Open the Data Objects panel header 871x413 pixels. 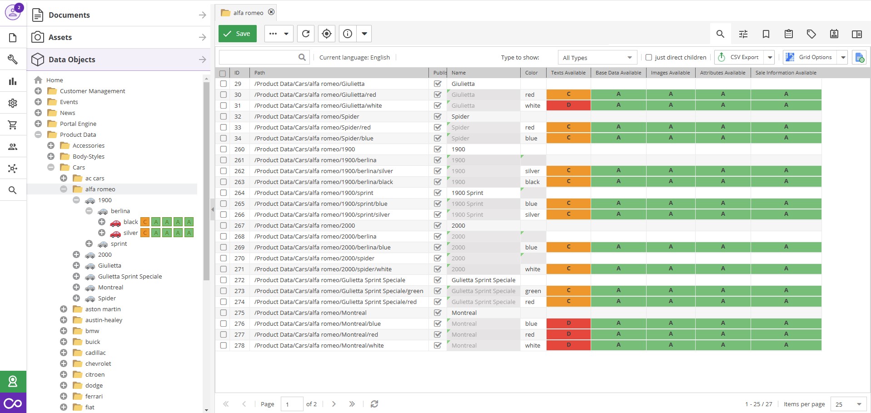119,60
